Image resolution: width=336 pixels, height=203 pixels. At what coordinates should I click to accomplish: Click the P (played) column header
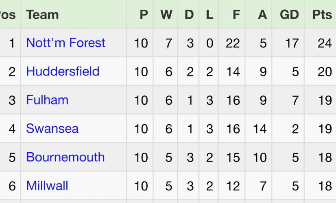[x=144, y=15]
